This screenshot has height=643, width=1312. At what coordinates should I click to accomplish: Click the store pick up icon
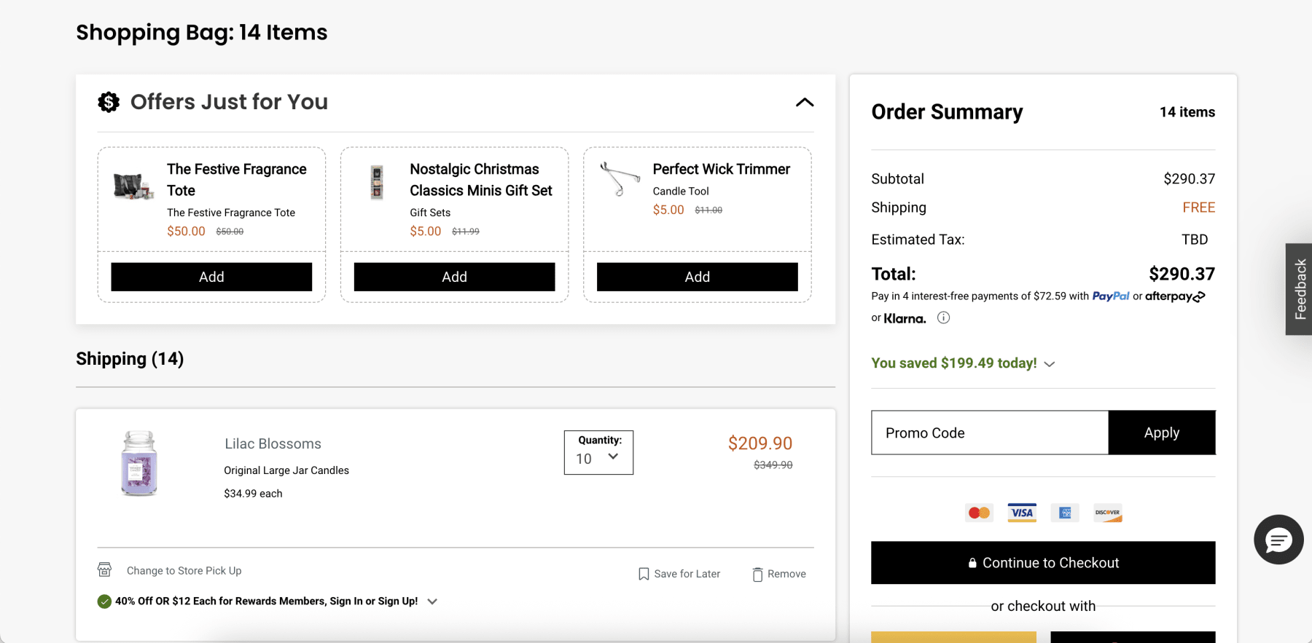(105, 569)
